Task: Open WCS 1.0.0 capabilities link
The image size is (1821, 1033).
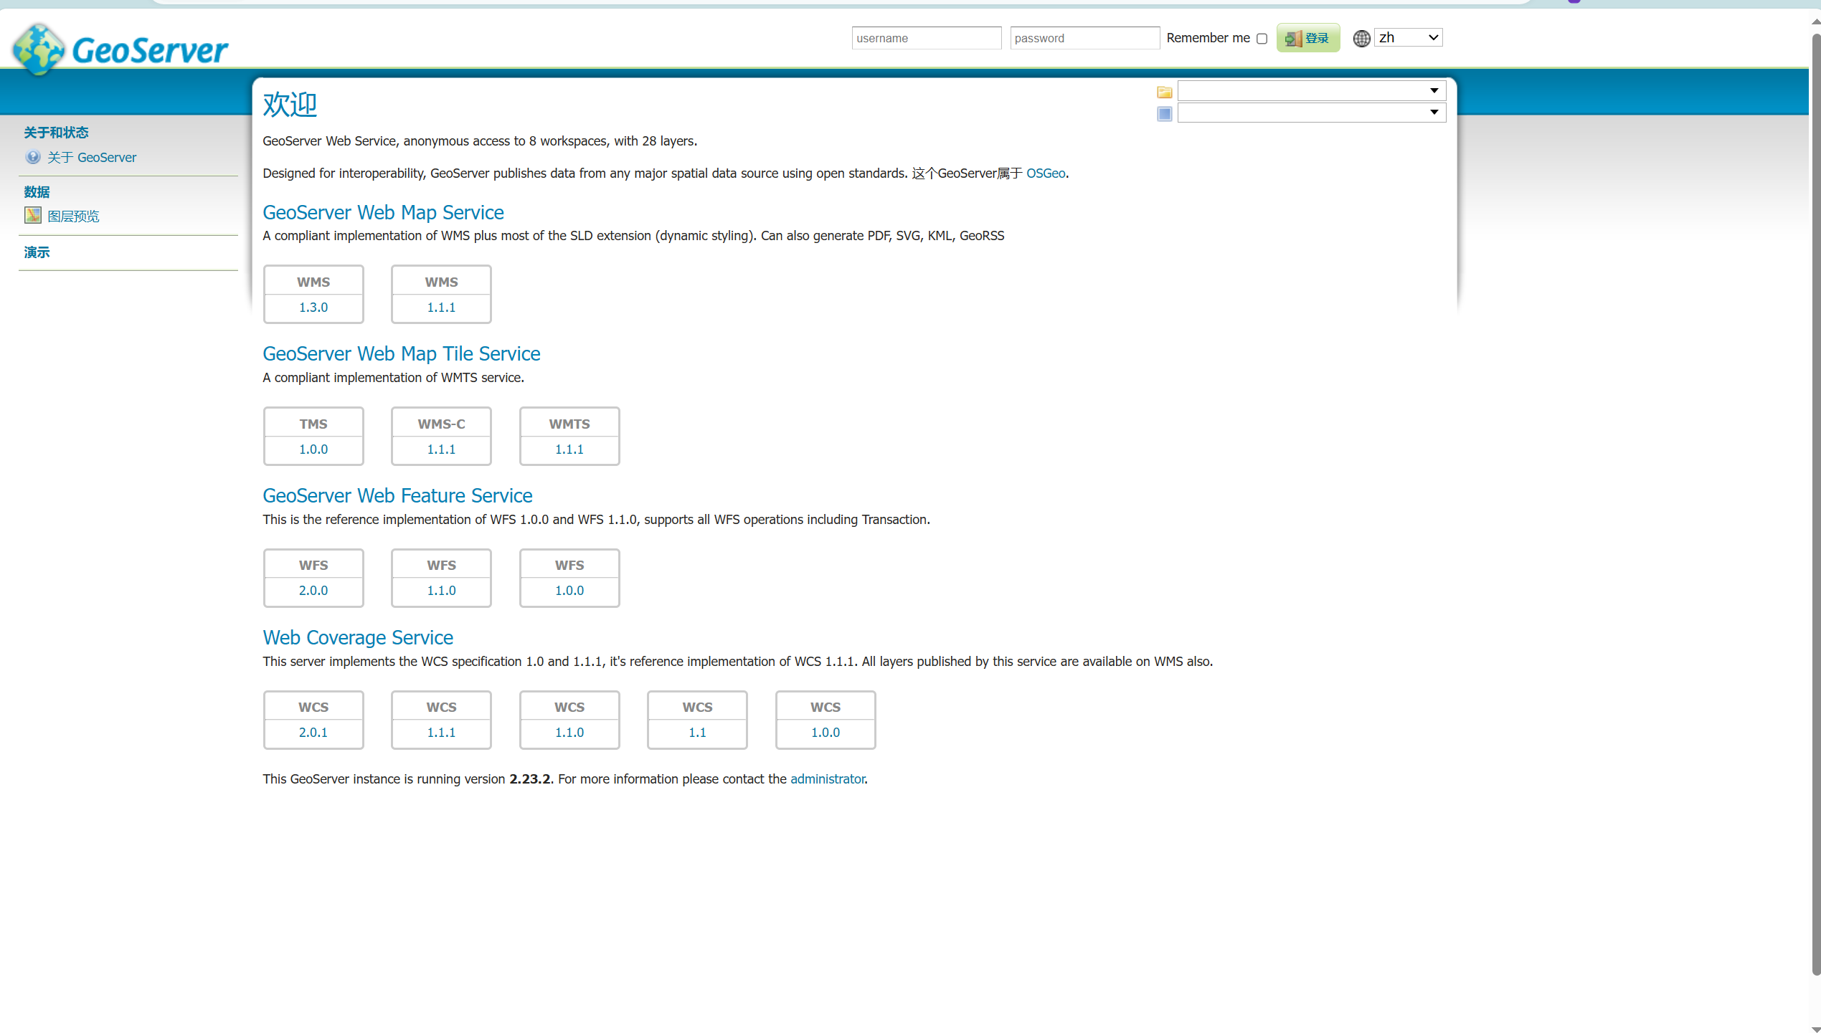Action: click(x=826, y=733)
